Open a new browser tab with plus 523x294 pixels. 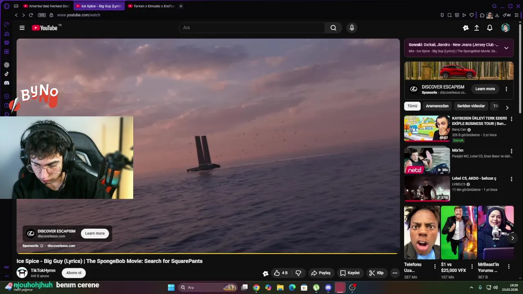click(x=181, y=6)
